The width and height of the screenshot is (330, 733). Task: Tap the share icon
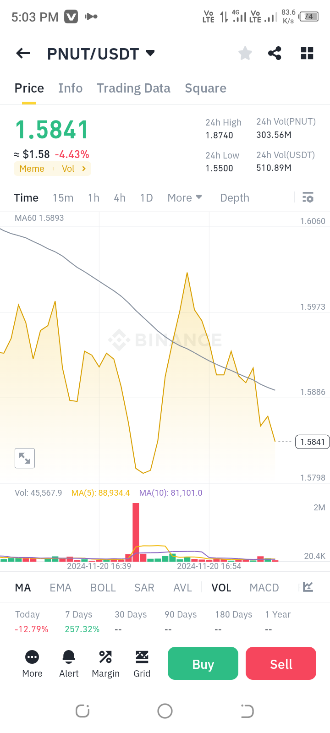275,54
